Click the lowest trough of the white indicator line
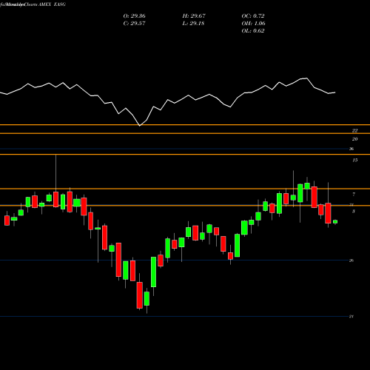370x370 pixels. (140, 126)
